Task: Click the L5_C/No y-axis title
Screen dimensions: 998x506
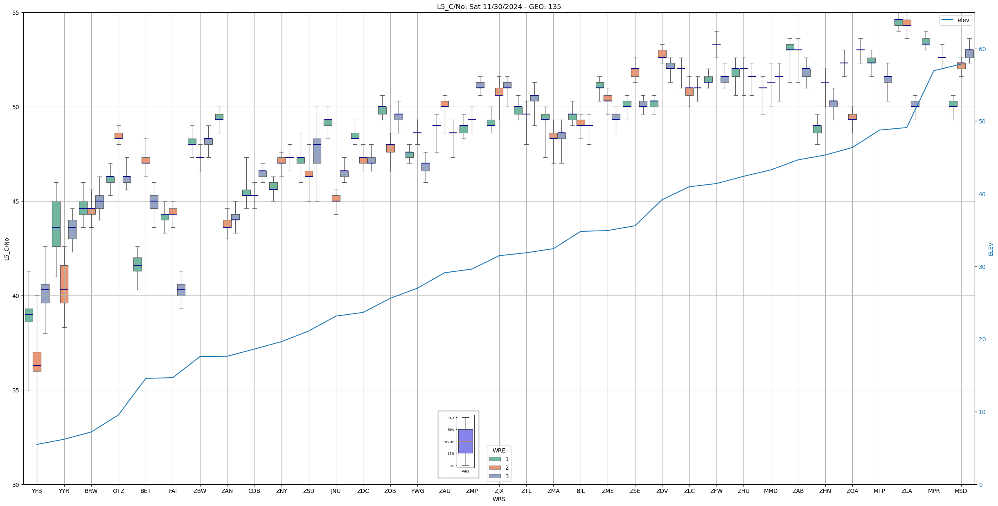Action: [x=7, y=249]
